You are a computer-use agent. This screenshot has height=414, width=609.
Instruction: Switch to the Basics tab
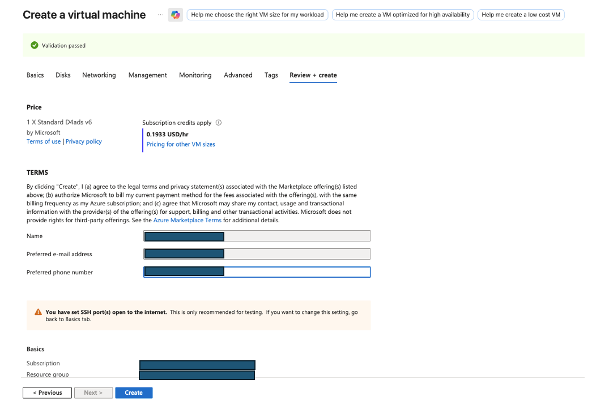pyautogui.click(x=35, y=75)
